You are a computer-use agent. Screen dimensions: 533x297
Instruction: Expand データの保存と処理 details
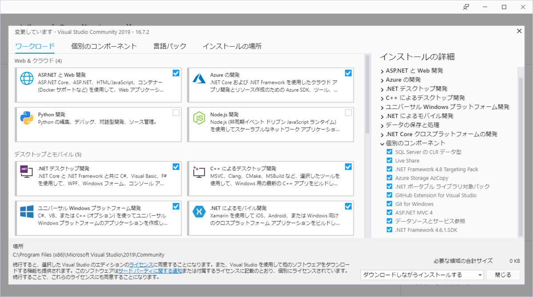pos(382,125)
